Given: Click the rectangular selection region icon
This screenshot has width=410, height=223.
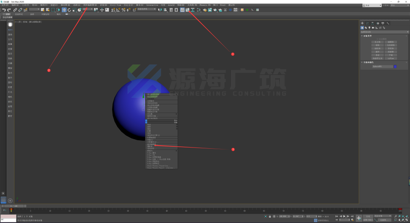Looking at the screenshot, I should pyautogui.click(x=53, y=10).
